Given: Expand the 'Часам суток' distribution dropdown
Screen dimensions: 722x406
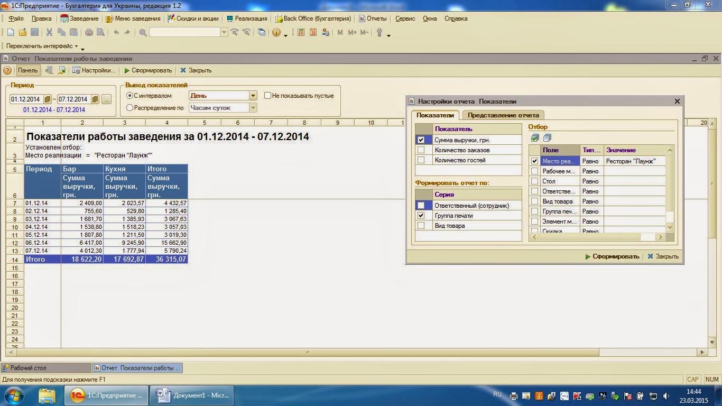Looking at the screenshot, I should tap(253, 108).
